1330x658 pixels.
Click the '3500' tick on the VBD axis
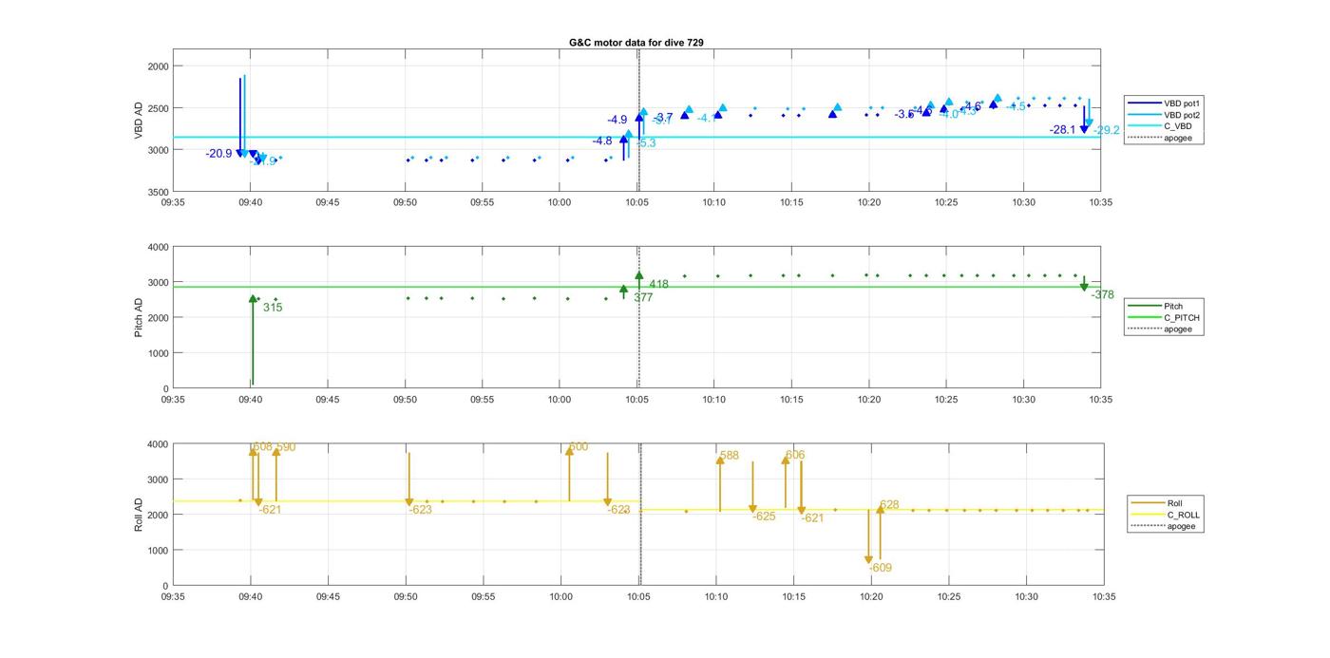tap(157, 192)
